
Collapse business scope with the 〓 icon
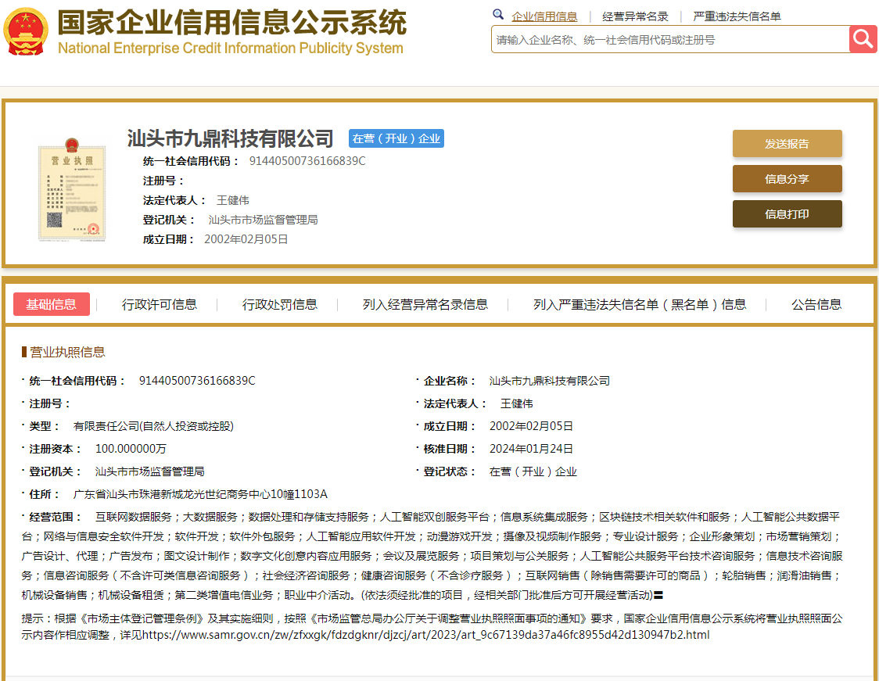[x=658, y=596]
